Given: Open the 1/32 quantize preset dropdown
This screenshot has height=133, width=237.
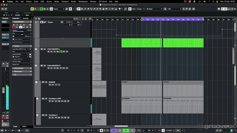Looking at the screenshot, I should (x=174, y=9).
